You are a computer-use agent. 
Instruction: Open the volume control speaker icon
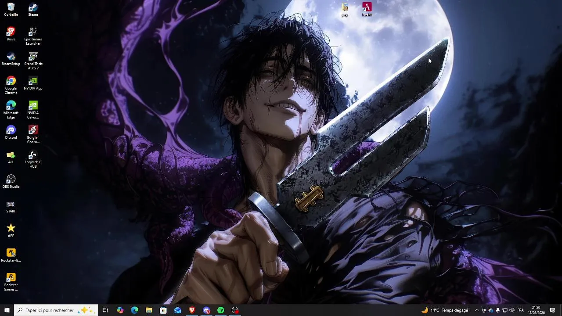512,310
